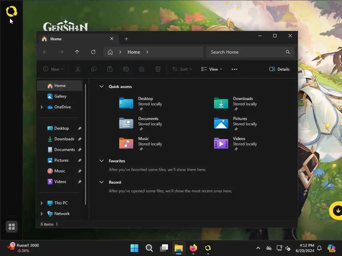Open clock and date 4:12 PM
This screenshot has width=342, height=256.
pos(305,248)
